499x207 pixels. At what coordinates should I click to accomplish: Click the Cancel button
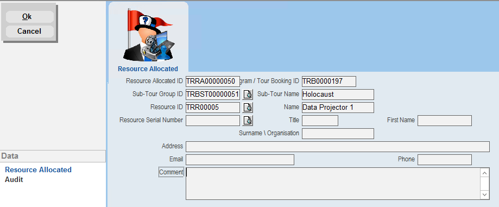point(30,31)
